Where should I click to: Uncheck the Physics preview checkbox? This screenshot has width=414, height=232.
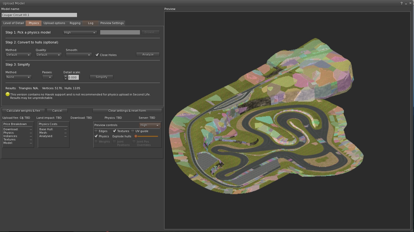(96, 136)
